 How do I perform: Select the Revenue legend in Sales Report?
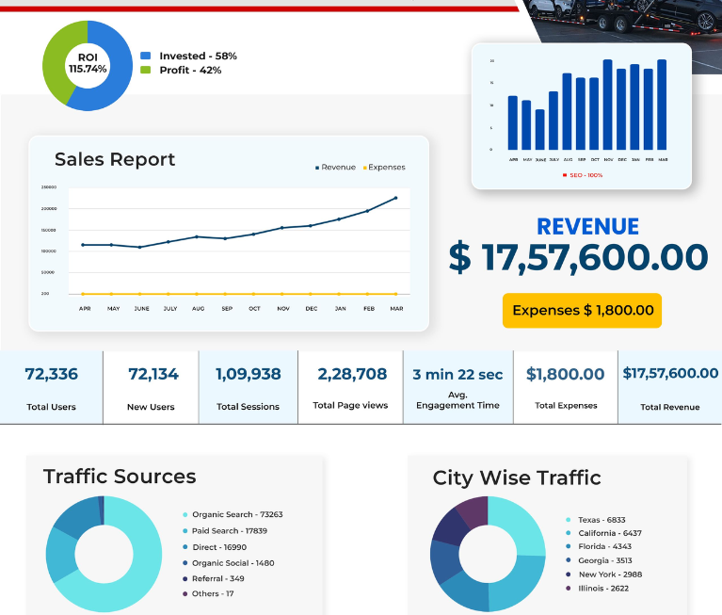tap(335, 168)
